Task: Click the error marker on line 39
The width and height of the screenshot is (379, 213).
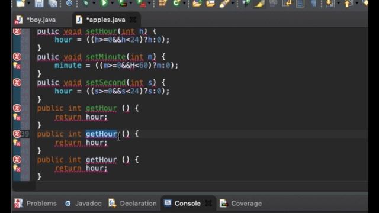Action: 17,134
